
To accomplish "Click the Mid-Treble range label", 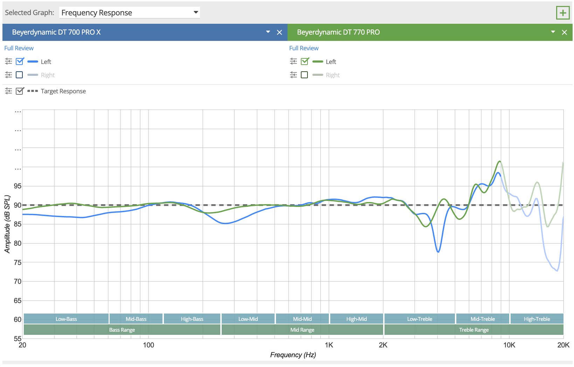I will (x=483, y=319).
